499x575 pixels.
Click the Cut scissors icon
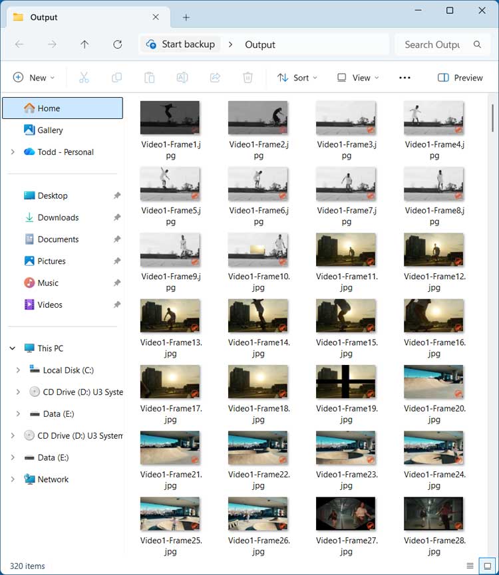point(84,78)
